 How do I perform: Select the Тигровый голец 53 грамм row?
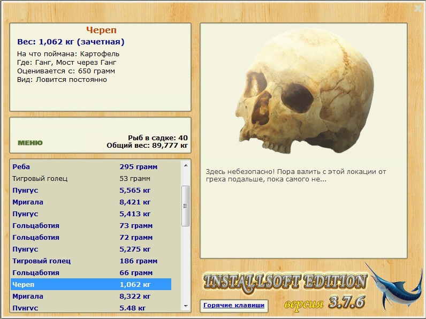91,179
